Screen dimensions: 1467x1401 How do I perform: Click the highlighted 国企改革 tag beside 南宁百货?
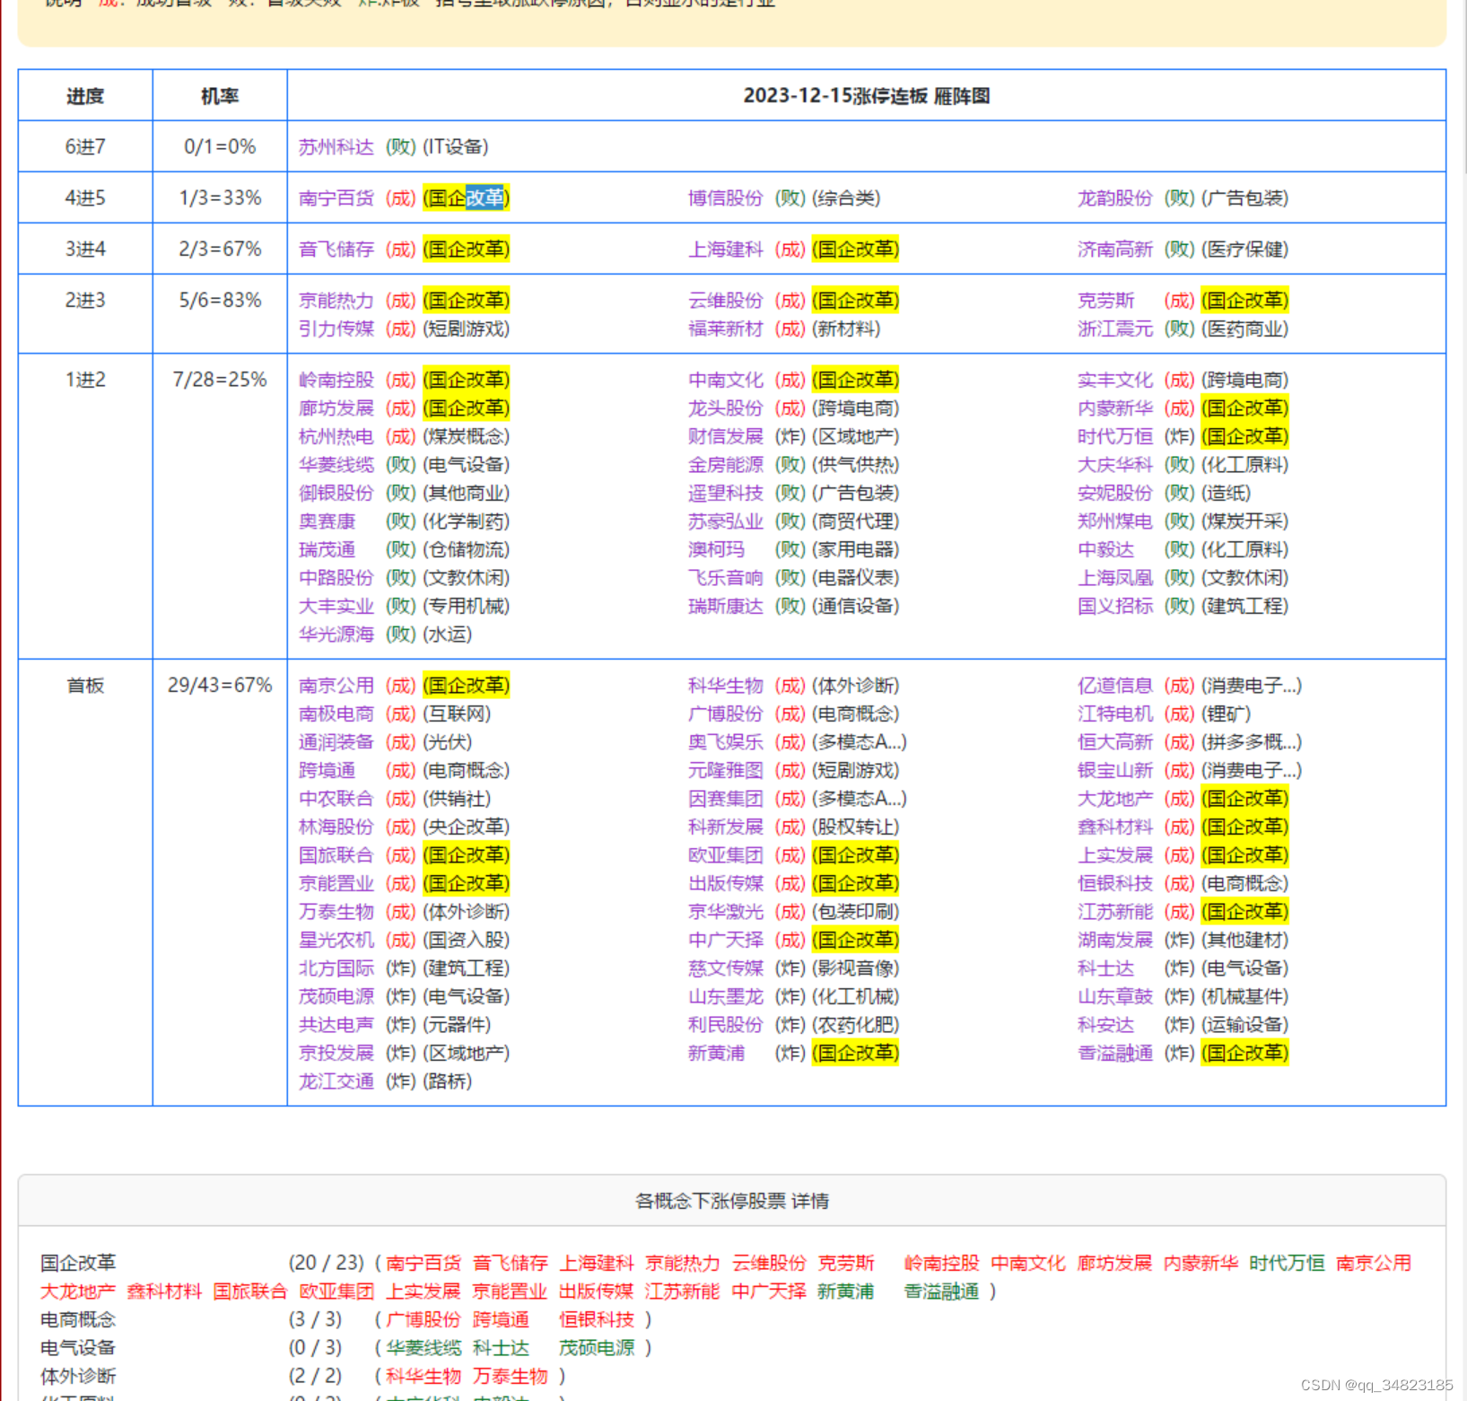click(x=467, y=197)
